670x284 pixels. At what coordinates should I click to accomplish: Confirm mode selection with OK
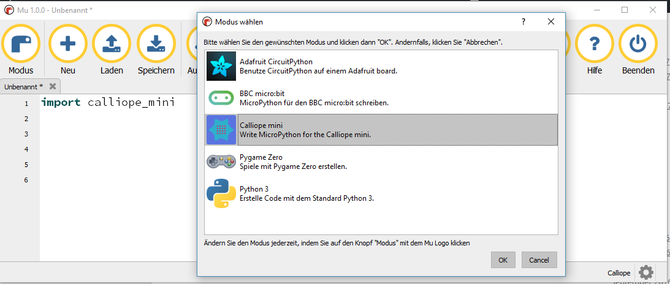coord(503,260)
